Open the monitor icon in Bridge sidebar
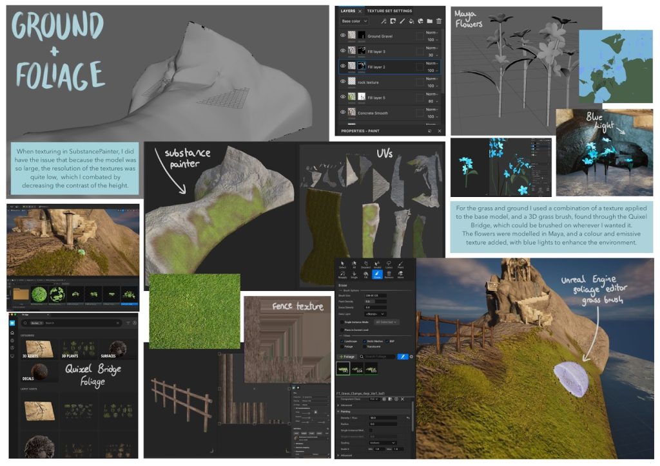This screenshot has width=660, height=466. pos(12,356)
